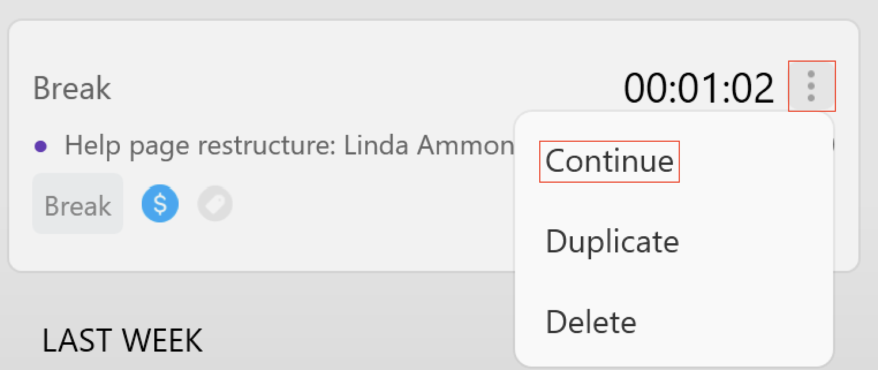Click blank space beside the tag icon
Image resolution: width=878 pixels, height=370 pixels.
click(369, 203)
